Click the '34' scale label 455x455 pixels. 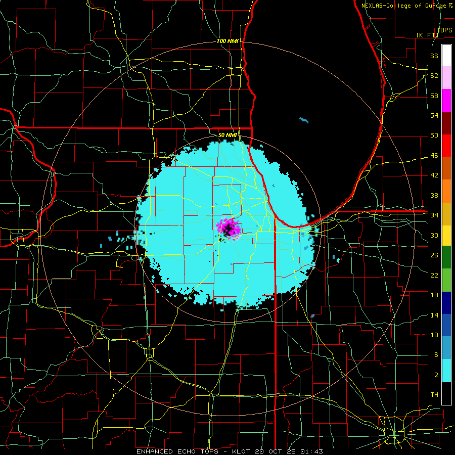pyautogui.click(x=434, y=215)
